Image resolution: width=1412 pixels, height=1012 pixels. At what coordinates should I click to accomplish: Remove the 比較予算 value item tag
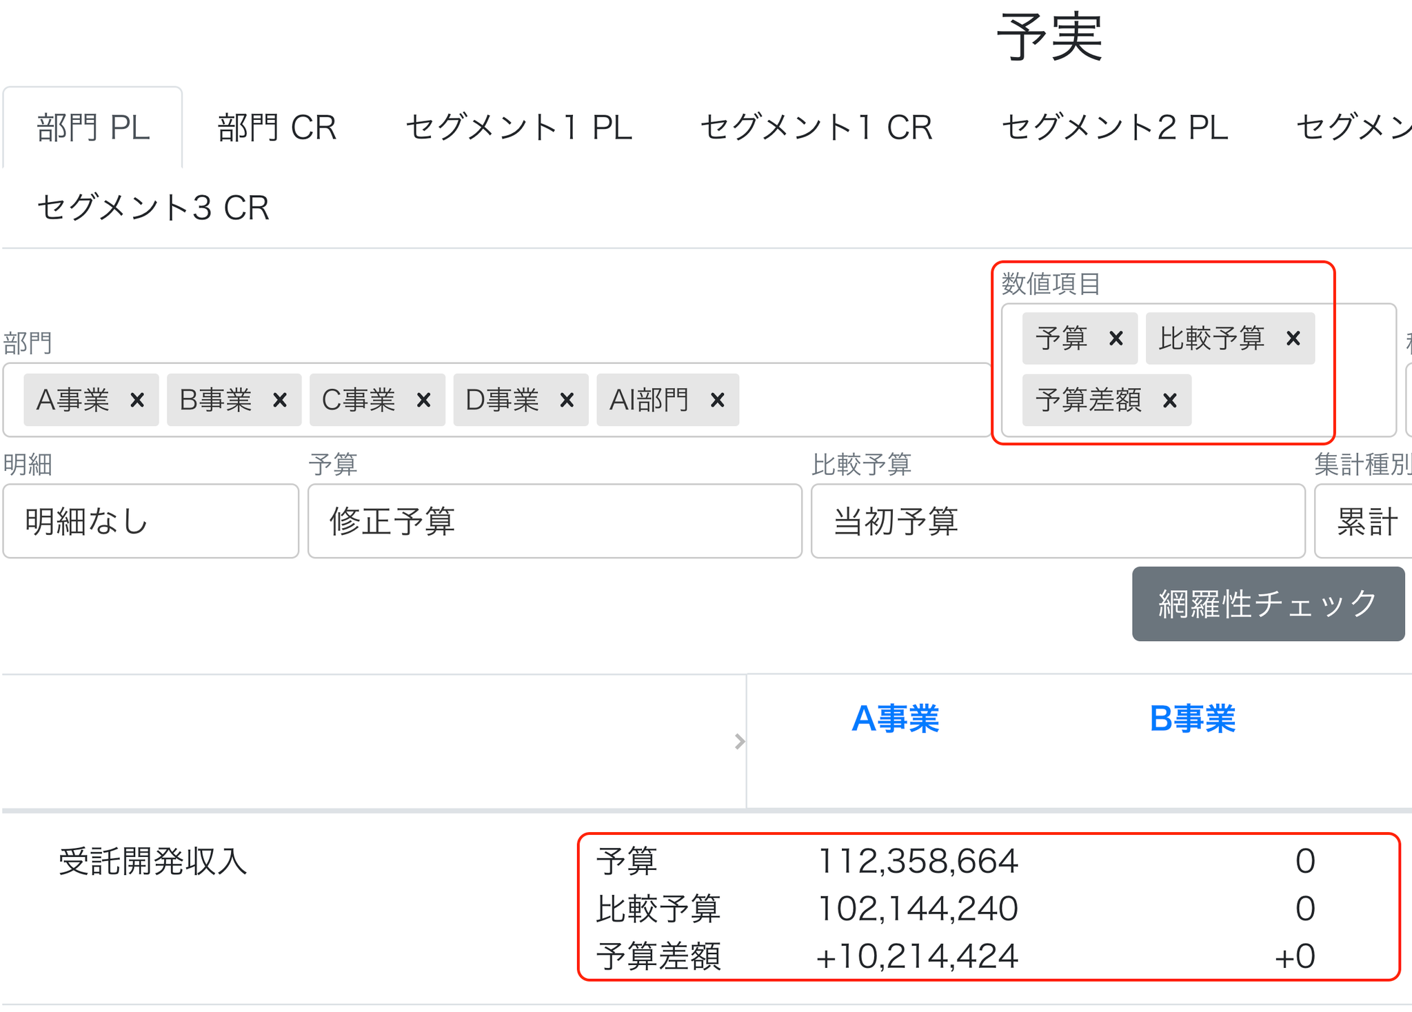click(x=1293, y=338)
